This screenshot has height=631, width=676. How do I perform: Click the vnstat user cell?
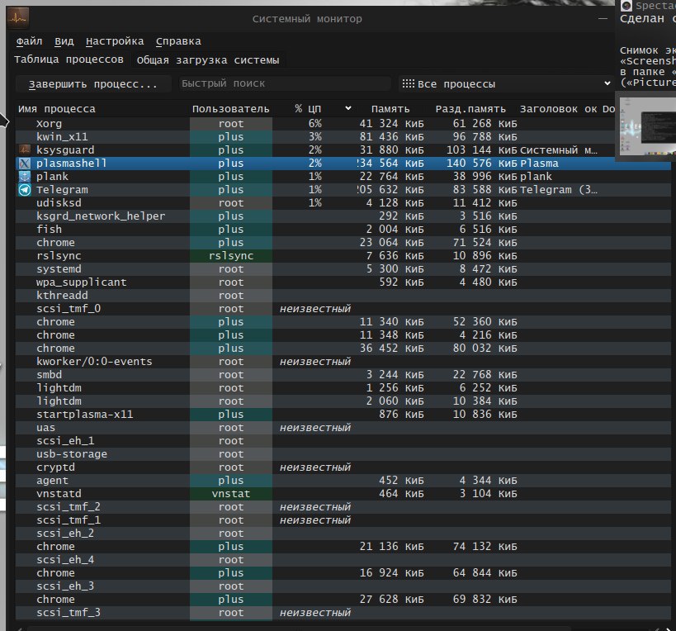(x=230, y=493)
